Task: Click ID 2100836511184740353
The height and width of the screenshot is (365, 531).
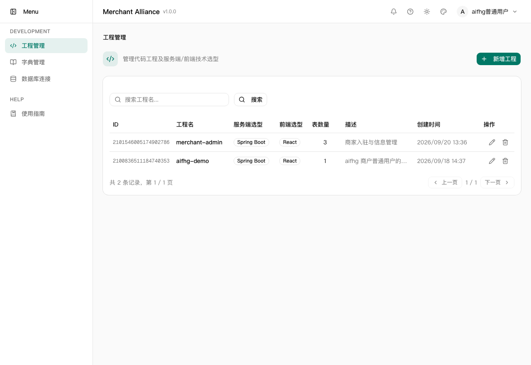Action: (x=141, y=161)
